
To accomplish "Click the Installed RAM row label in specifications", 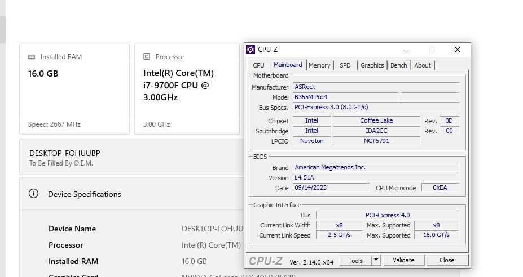I will pyautogui.click(x=73, y=261).
